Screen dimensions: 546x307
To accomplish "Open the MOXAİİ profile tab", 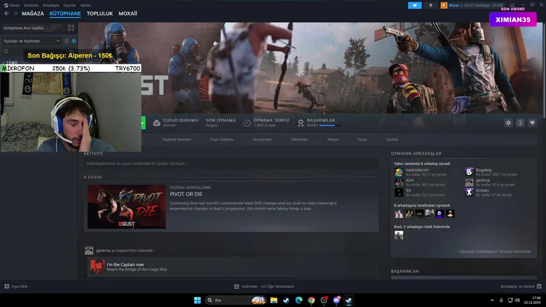I will pos(128,14).
